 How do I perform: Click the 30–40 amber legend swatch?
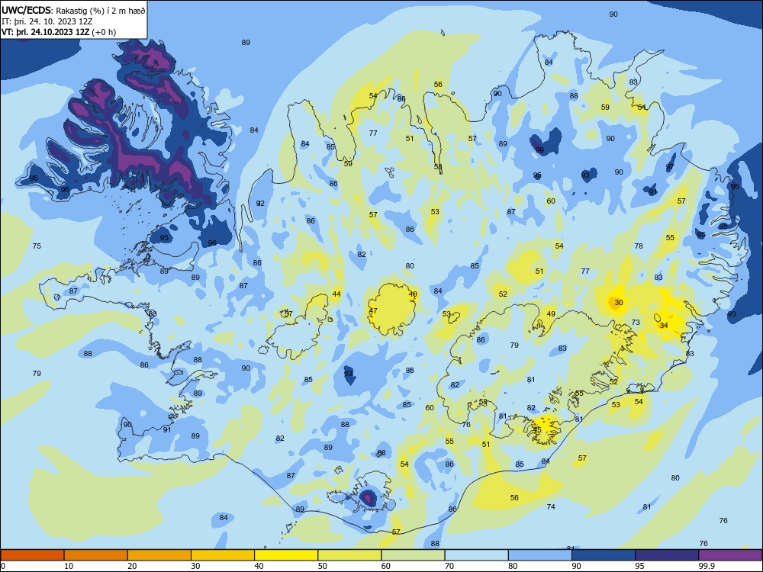(x=223, y=555)
